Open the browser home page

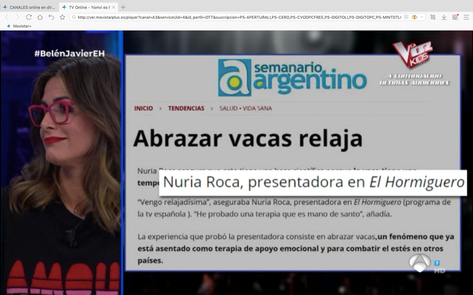tap(40, 17)
